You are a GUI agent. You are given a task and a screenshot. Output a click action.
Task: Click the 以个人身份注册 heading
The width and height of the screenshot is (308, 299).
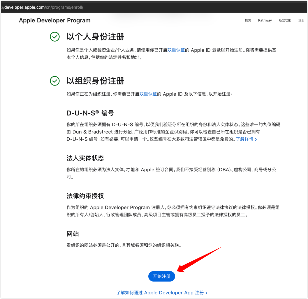95,37
